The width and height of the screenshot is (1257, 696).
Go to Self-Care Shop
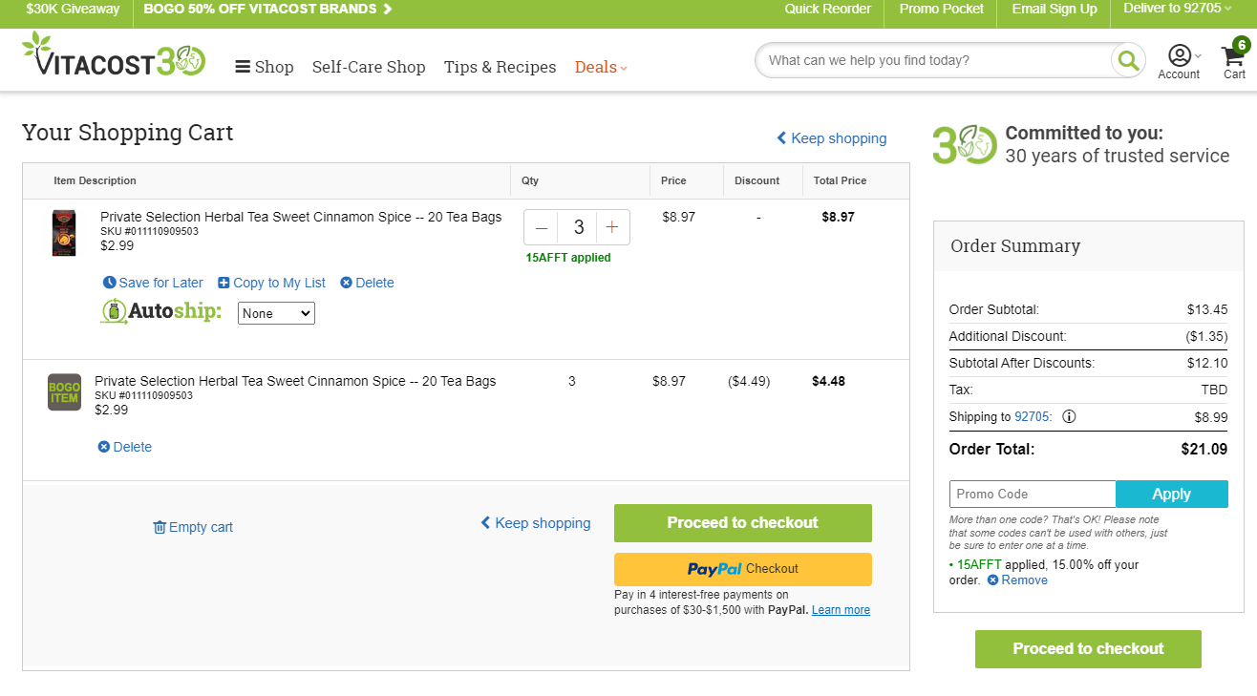coord(369,67)
